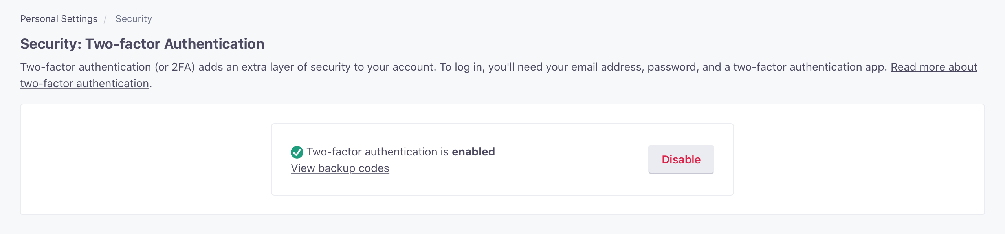
Task: Click the bold word enabled
Action: click(x=473, y=152)
